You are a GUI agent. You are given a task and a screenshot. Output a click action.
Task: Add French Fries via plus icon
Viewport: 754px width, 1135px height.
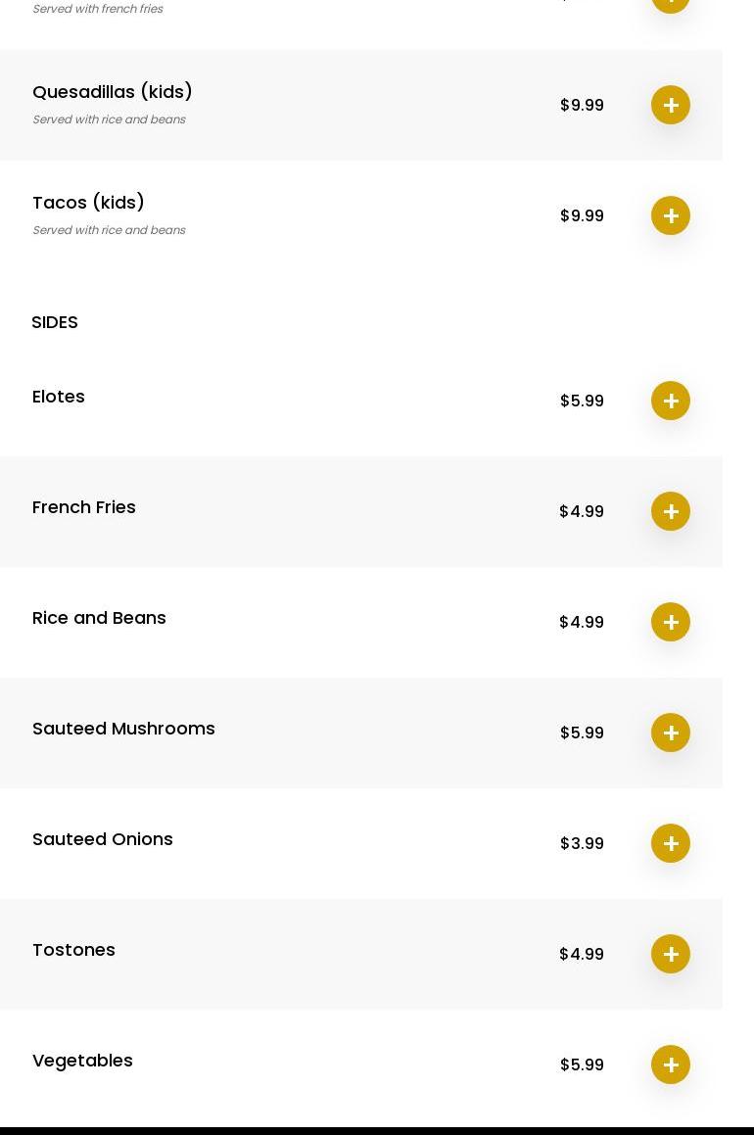tap(671, 511)
